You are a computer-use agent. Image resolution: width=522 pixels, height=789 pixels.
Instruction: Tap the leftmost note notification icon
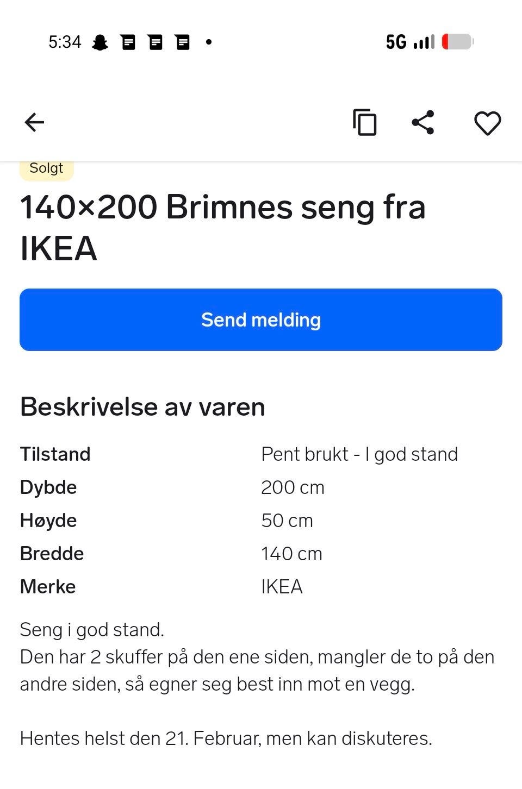[128, 42]
